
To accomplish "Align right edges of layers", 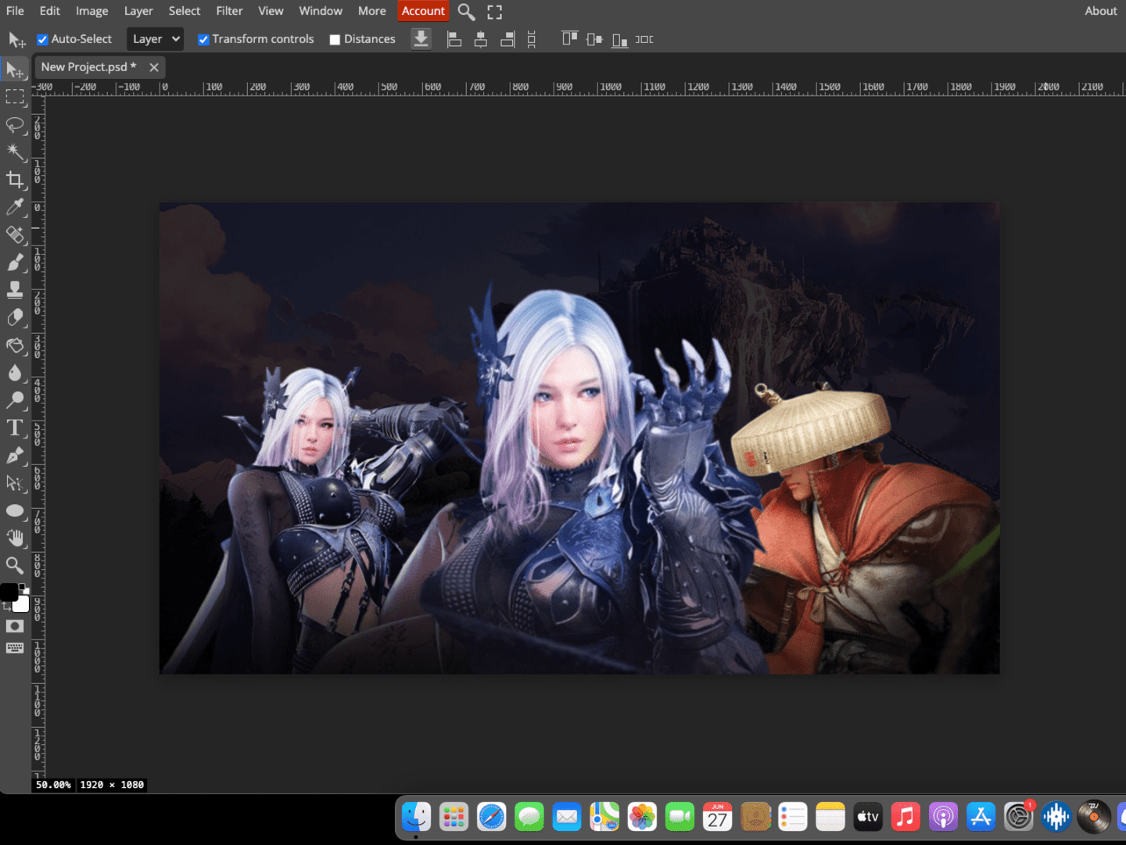I will click(x=507, y=39).
